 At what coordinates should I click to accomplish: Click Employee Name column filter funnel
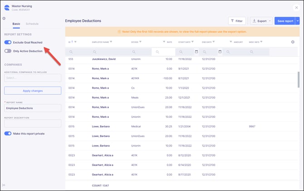coord(111,42)
